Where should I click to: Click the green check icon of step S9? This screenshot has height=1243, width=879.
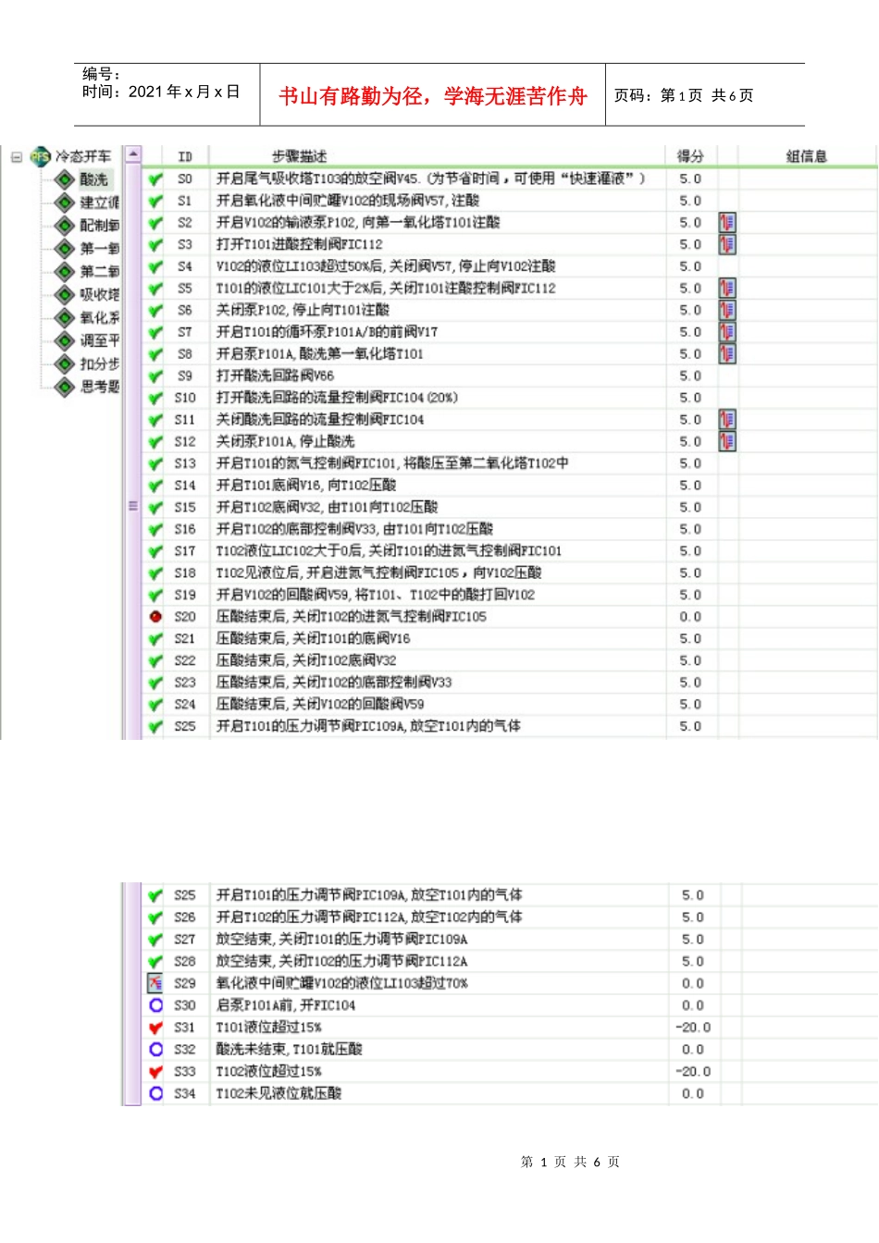pos(155,376)
